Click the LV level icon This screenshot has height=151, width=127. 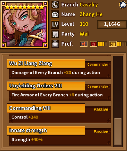(55, 24)
